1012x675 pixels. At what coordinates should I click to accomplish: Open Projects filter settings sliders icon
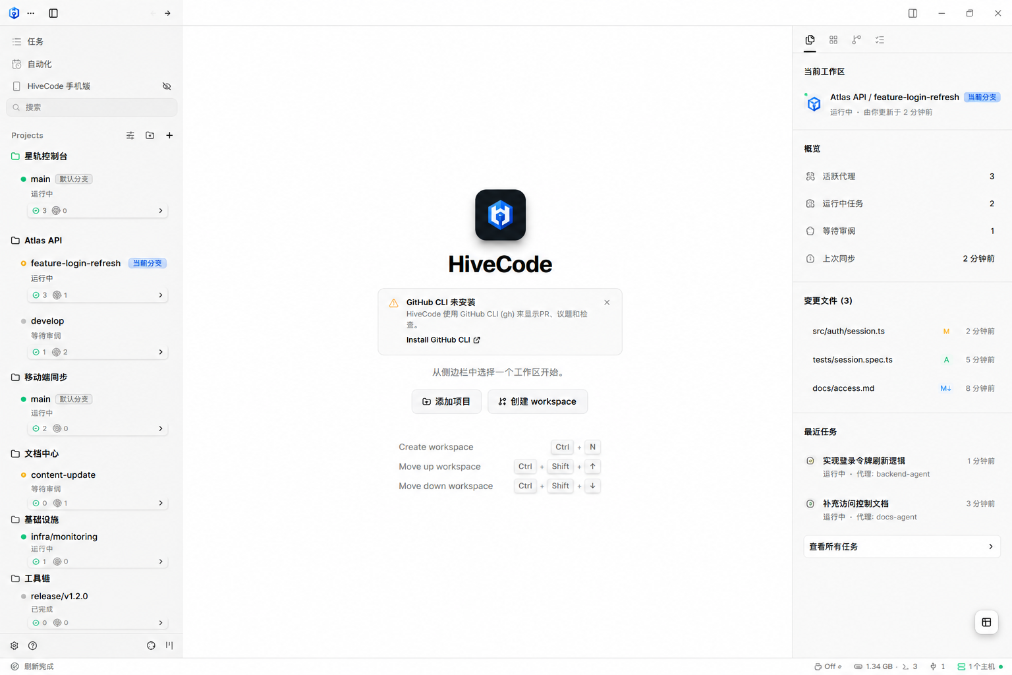(130, 135)
